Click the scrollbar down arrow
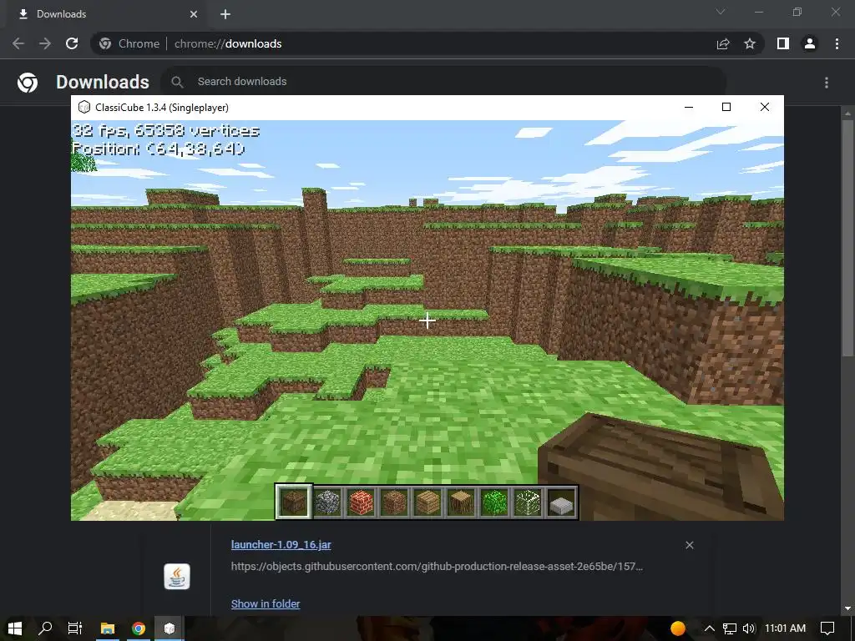 coord(847,608)
